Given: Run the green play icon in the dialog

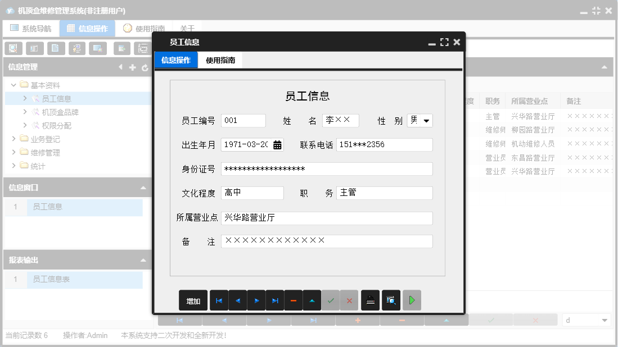Looking at the screenshot, I should pyautogui.click(x=411, y=300).
